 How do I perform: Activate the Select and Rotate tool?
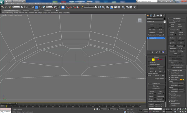click(40, 7)
